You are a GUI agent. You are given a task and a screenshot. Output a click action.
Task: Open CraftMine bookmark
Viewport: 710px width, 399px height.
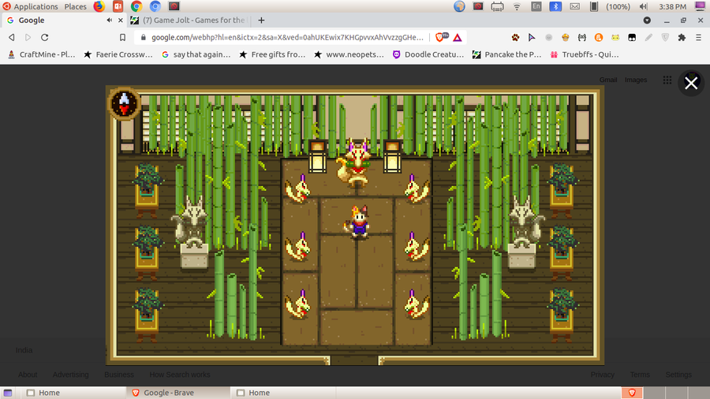tap(41, 54)
